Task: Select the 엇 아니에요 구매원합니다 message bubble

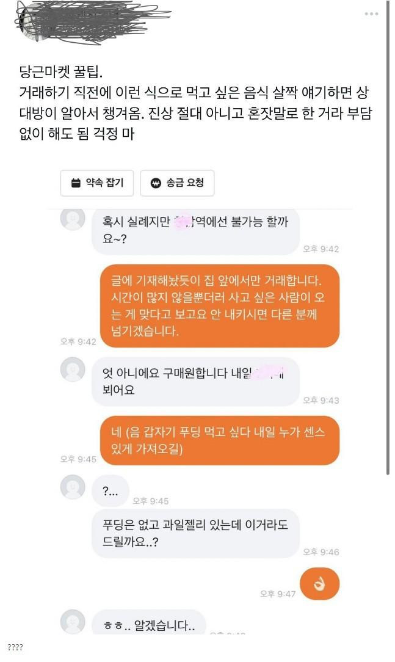Action: pos(195,382)
